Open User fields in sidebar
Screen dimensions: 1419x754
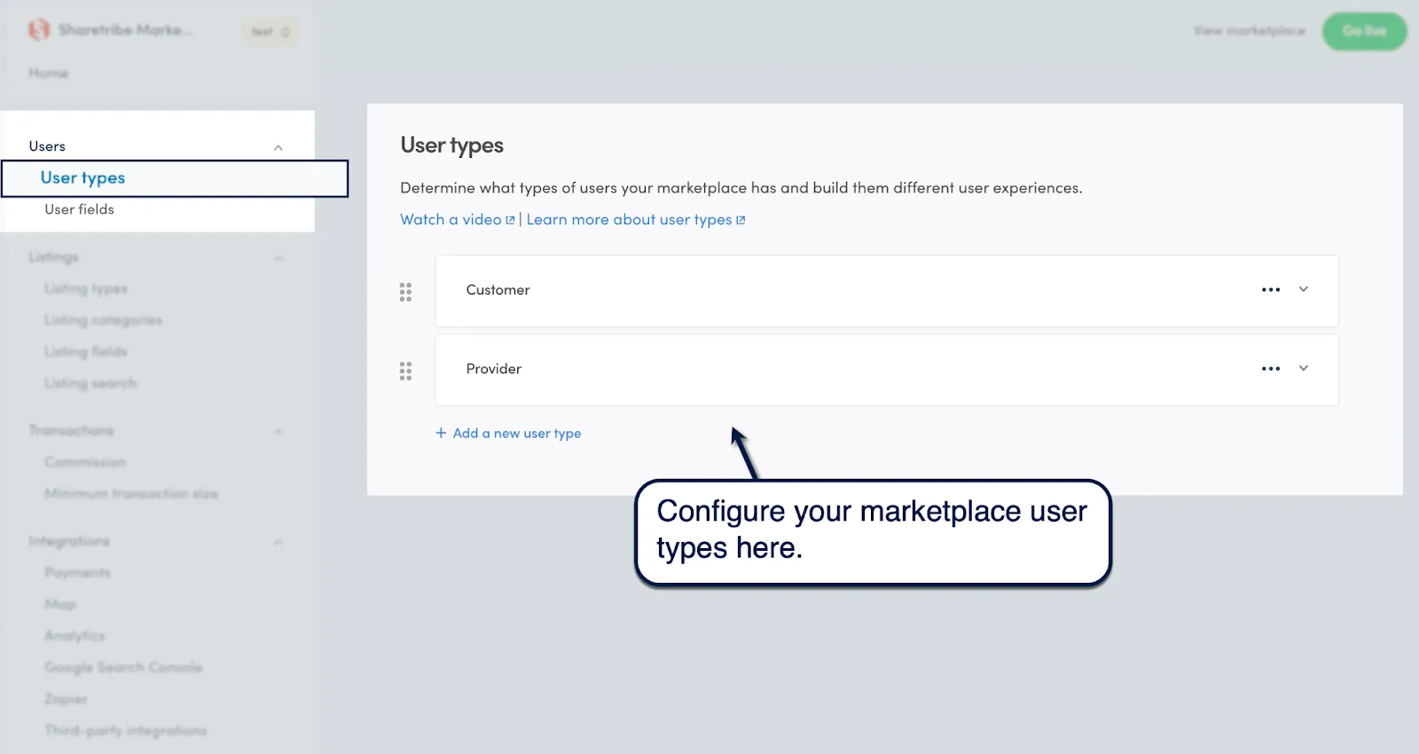[80, 209]
